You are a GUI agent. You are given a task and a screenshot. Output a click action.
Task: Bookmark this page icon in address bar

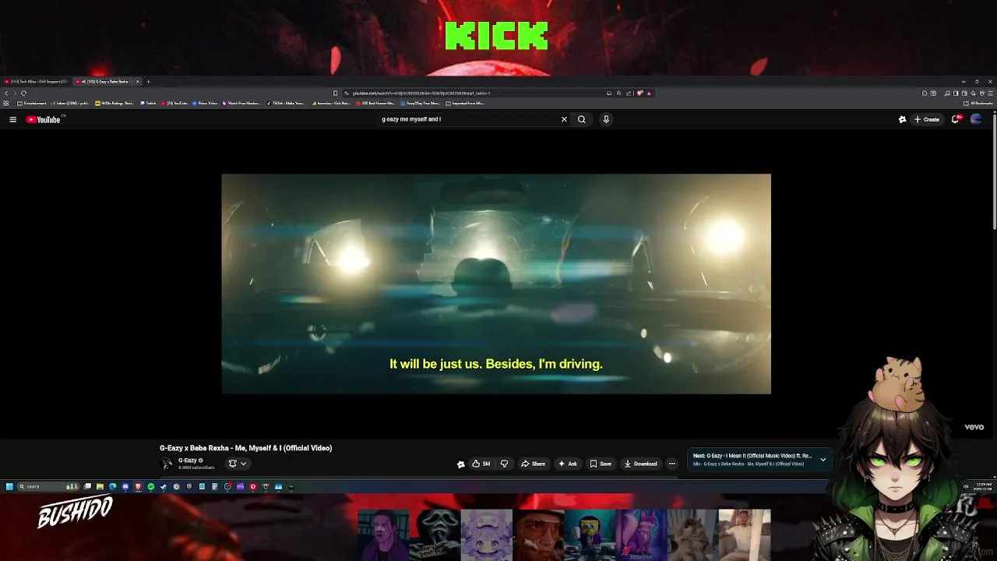click(335, 93)
